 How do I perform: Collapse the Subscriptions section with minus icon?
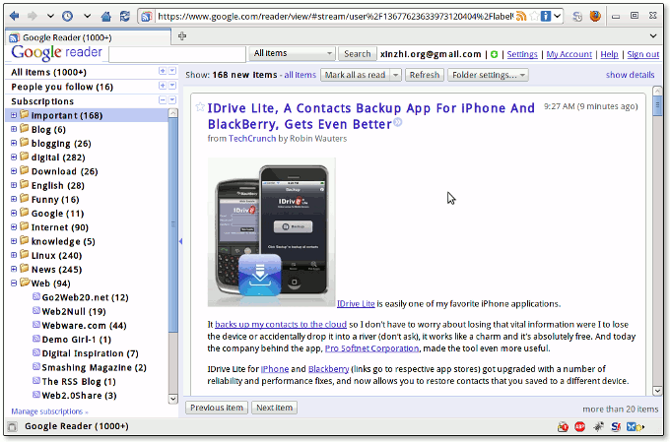click(x=163, y=100)
